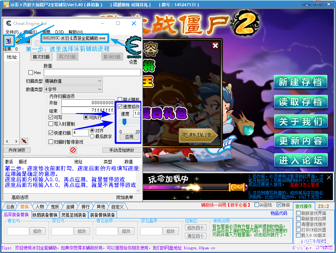This screenshot has width=336, height=253.
Task: Click the 读取存档 game button
Action: pyautogui.click(x=301, y=102)
